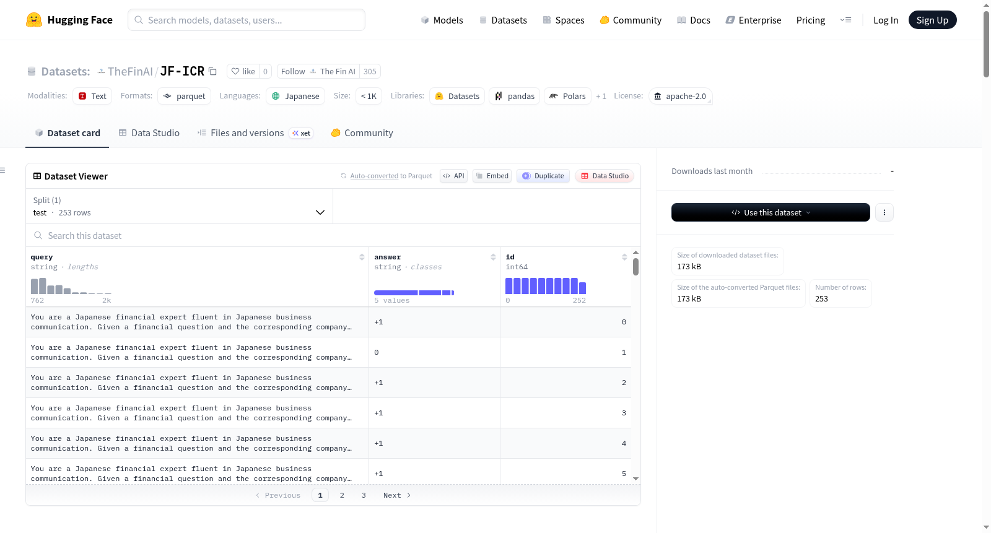
Task: Open the three-dot options next to Use this dataset
Action: pos(884,212)
